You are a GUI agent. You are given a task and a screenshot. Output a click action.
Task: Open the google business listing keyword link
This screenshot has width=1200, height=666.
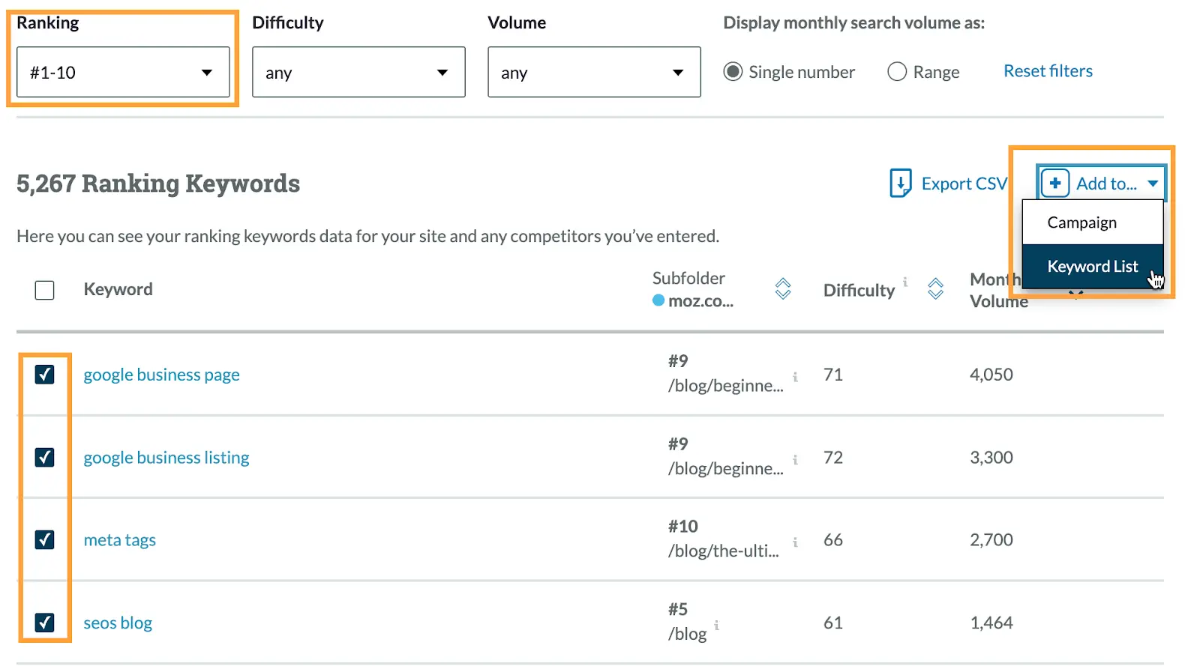(166, 458)
